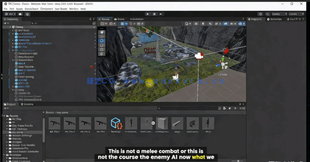Open the Window menu

[74, 9]
